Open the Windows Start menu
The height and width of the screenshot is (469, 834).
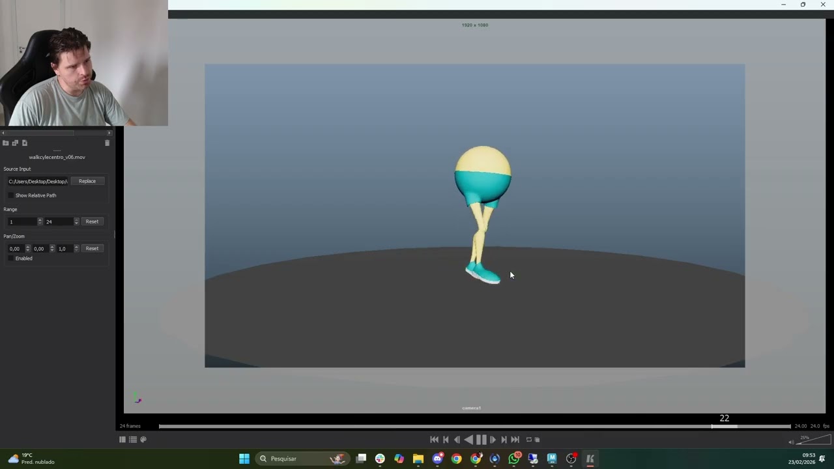(x=244, y=459)
